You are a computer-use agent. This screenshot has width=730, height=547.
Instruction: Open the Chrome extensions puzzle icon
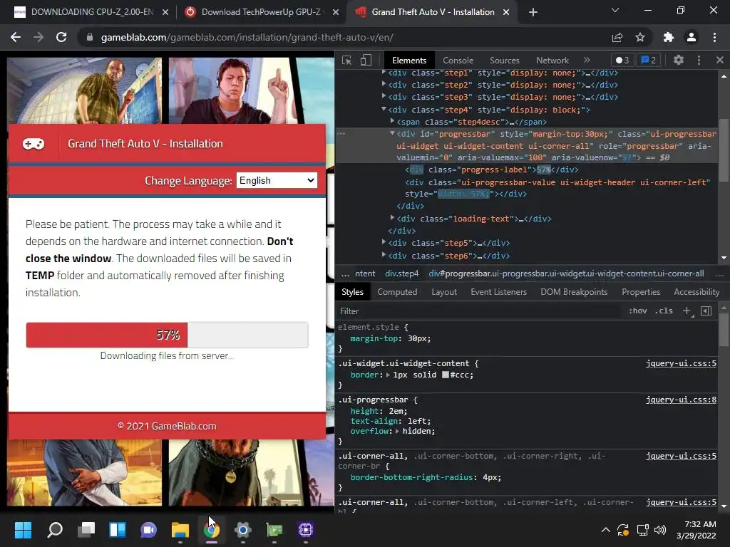click(x=669, y=37)
